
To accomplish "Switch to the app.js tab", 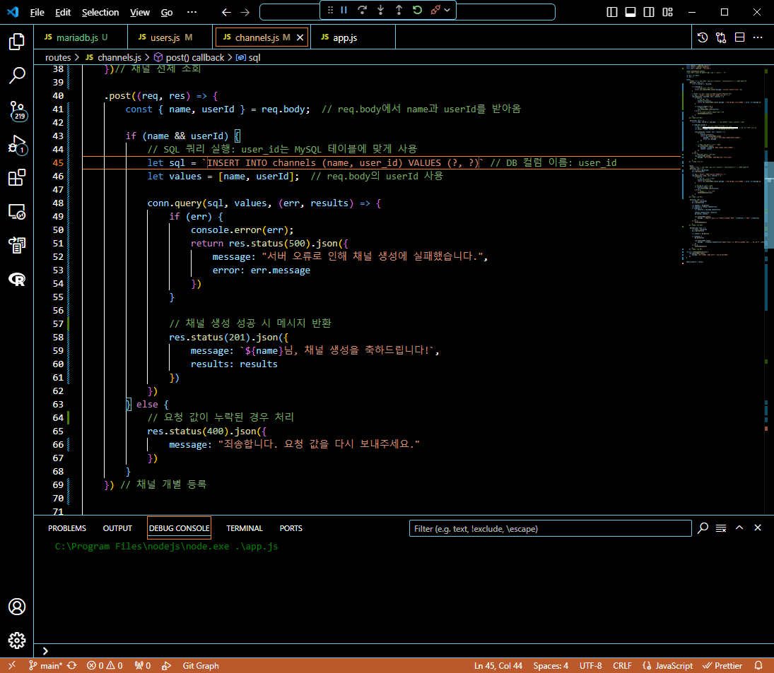I will tap(353, 37).
